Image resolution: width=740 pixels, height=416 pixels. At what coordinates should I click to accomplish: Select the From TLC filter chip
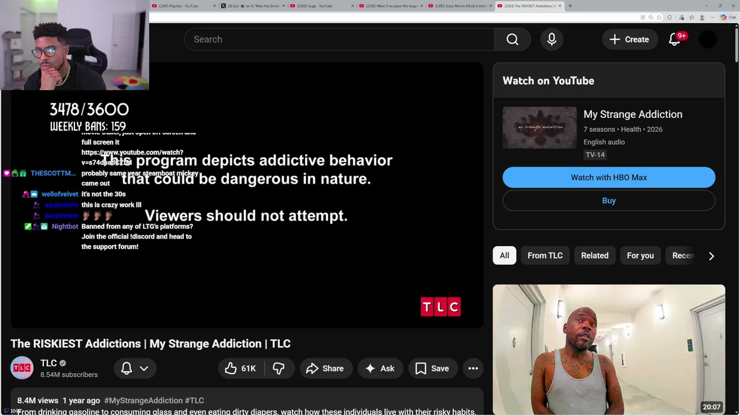click(545, 255)
